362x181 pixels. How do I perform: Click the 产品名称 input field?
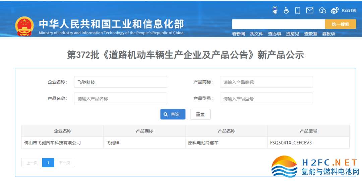[x=121, y=98]
